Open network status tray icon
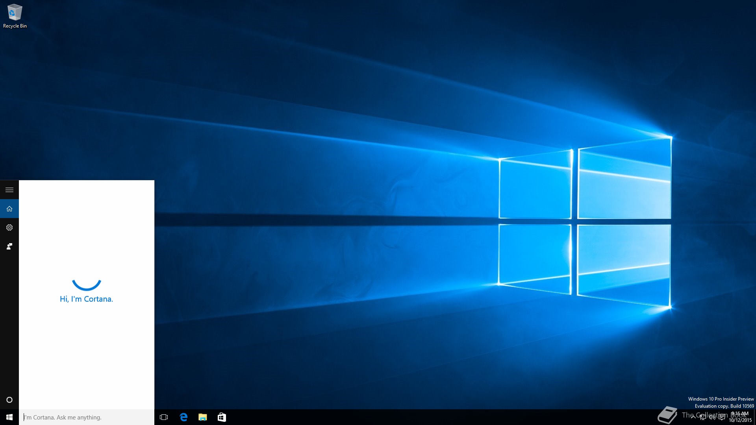This screenshot has width=756, height=425. click(x=702, y=417)
